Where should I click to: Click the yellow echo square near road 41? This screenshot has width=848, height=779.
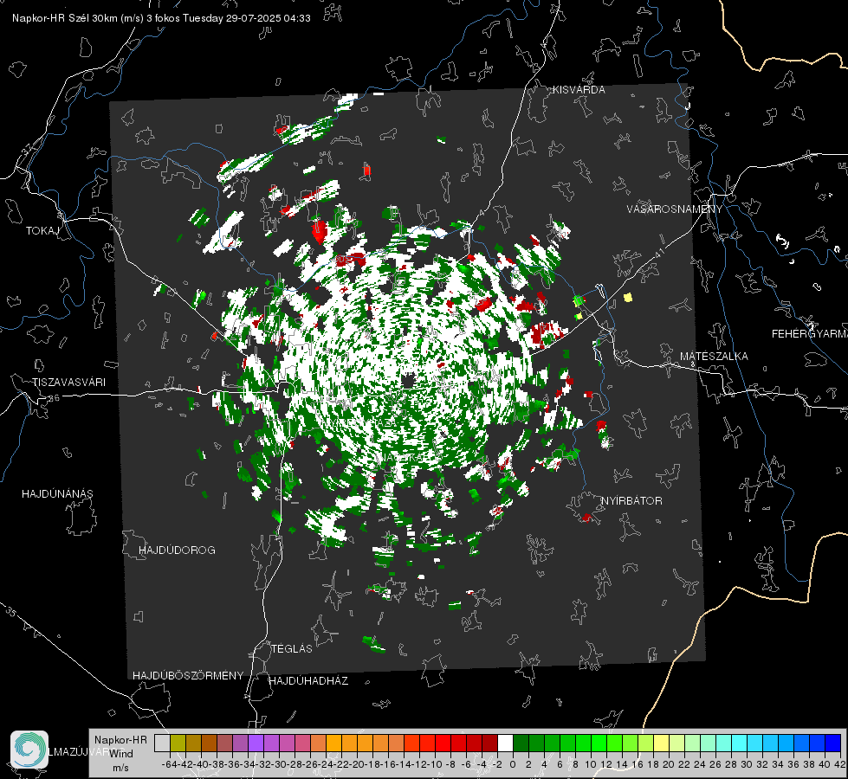click(628, 298)
